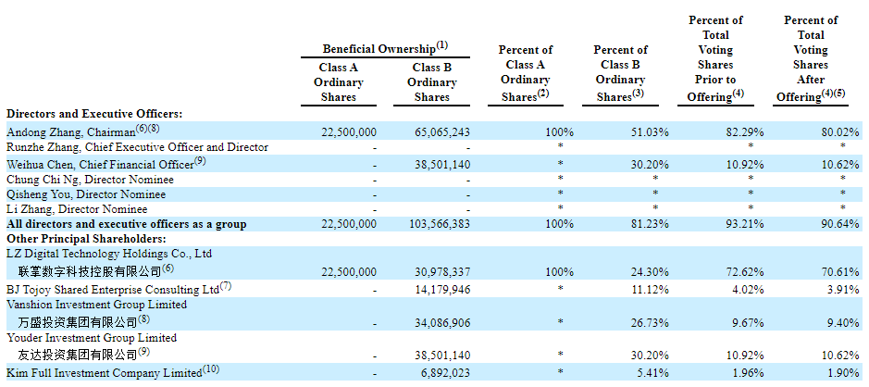Click LZ Digital Technology Holdings Co., Ltd name

tap(109, 254)
